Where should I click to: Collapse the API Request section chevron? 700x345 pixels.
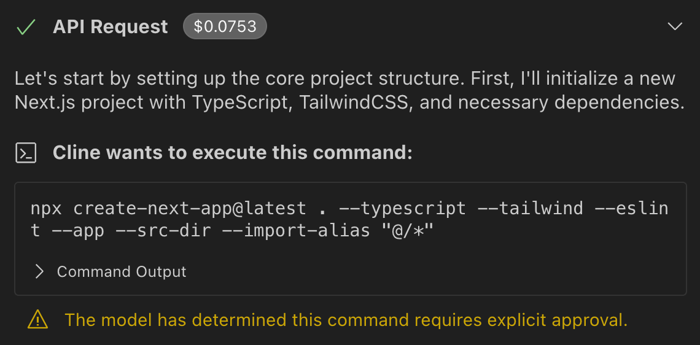(x=675, y=26)
